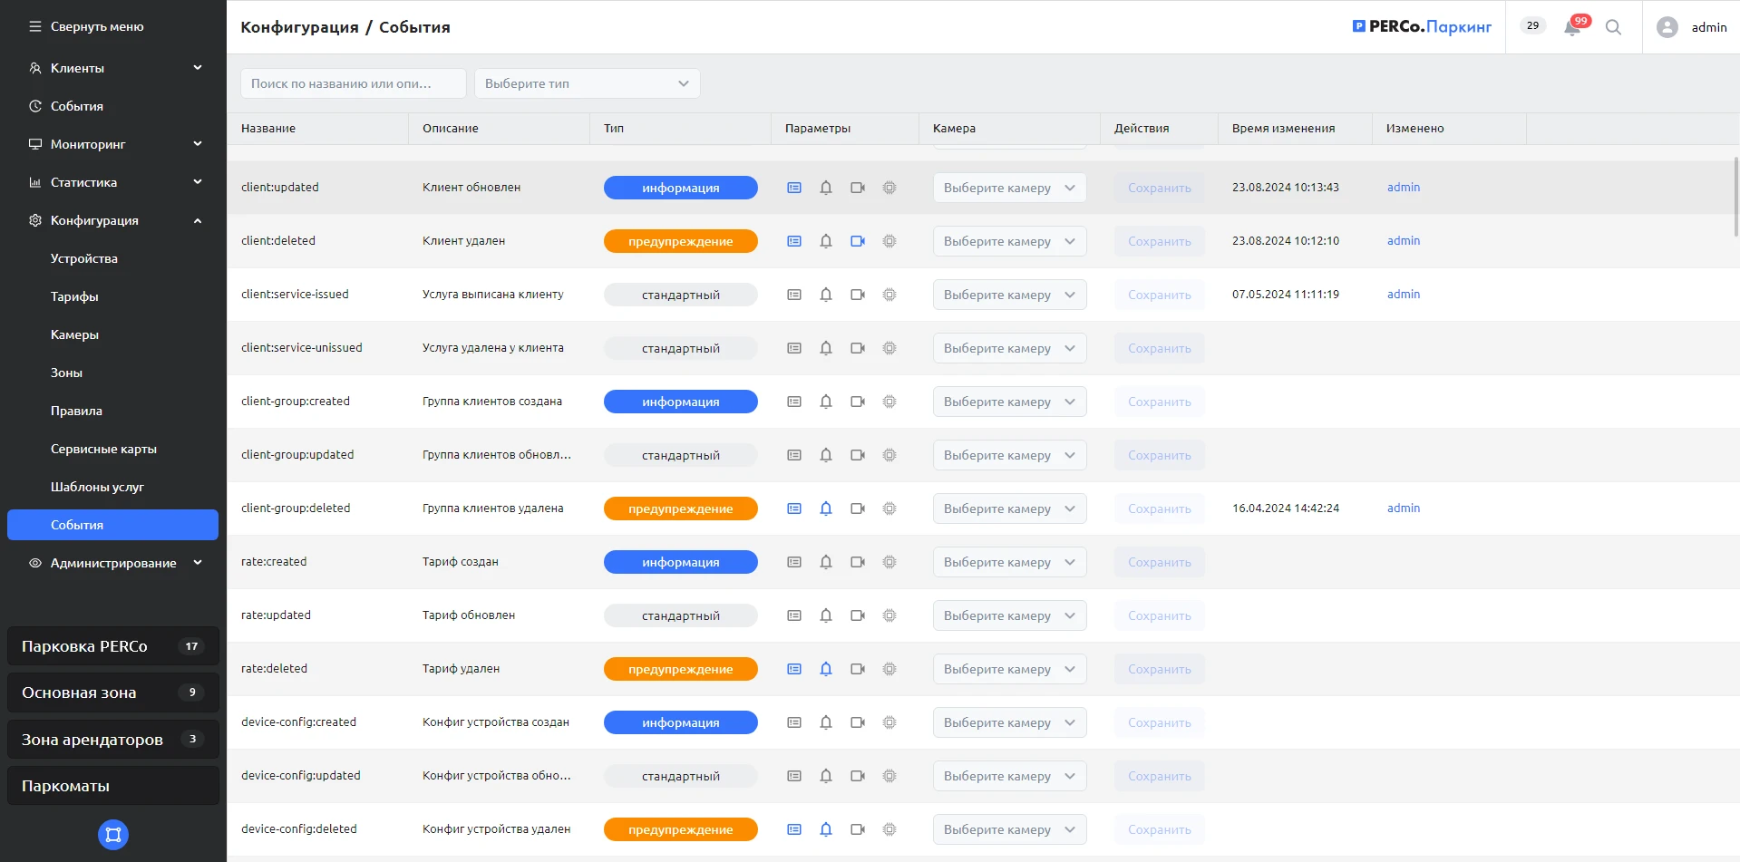
Task: Click the 29 counter badge in header
Action: [1532, 25]
